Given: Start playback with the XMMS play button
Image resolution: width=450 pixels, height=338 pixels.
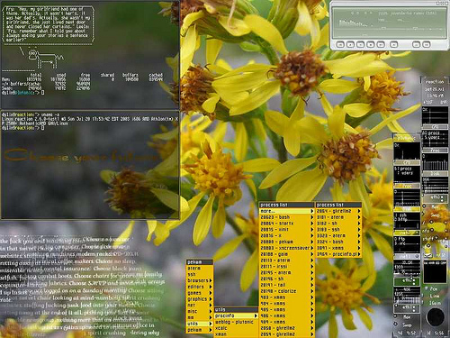Looking at the screenshot, I should tap(350, 45).
